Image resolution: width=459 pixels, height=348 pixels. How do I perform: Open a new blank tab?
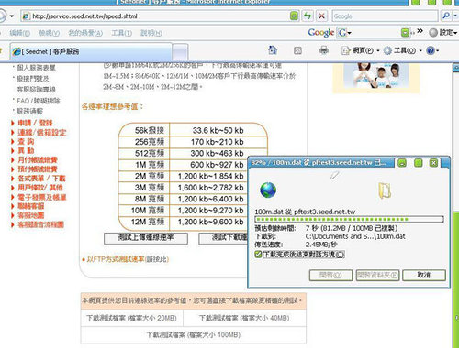pyautogui.click(x=180, y=52)
